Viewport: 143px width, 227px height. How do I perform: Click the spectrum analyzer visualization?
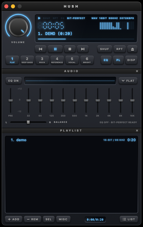[x=117, y=26]
